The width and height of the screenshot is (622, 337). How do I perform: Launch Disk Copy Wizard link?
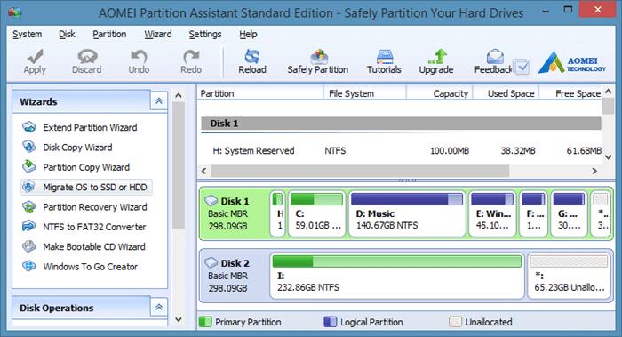pyautogui.click(x=78, y=148)
